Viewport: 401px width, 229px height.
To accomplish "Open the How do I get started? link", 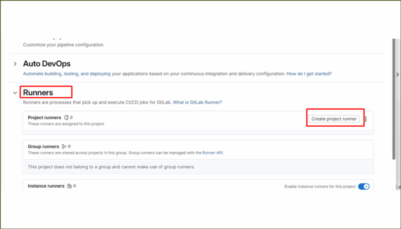I will 309,74.
